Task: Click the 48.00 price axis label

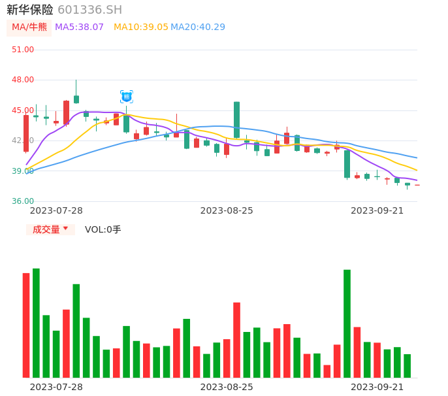Action: [23, 80]
